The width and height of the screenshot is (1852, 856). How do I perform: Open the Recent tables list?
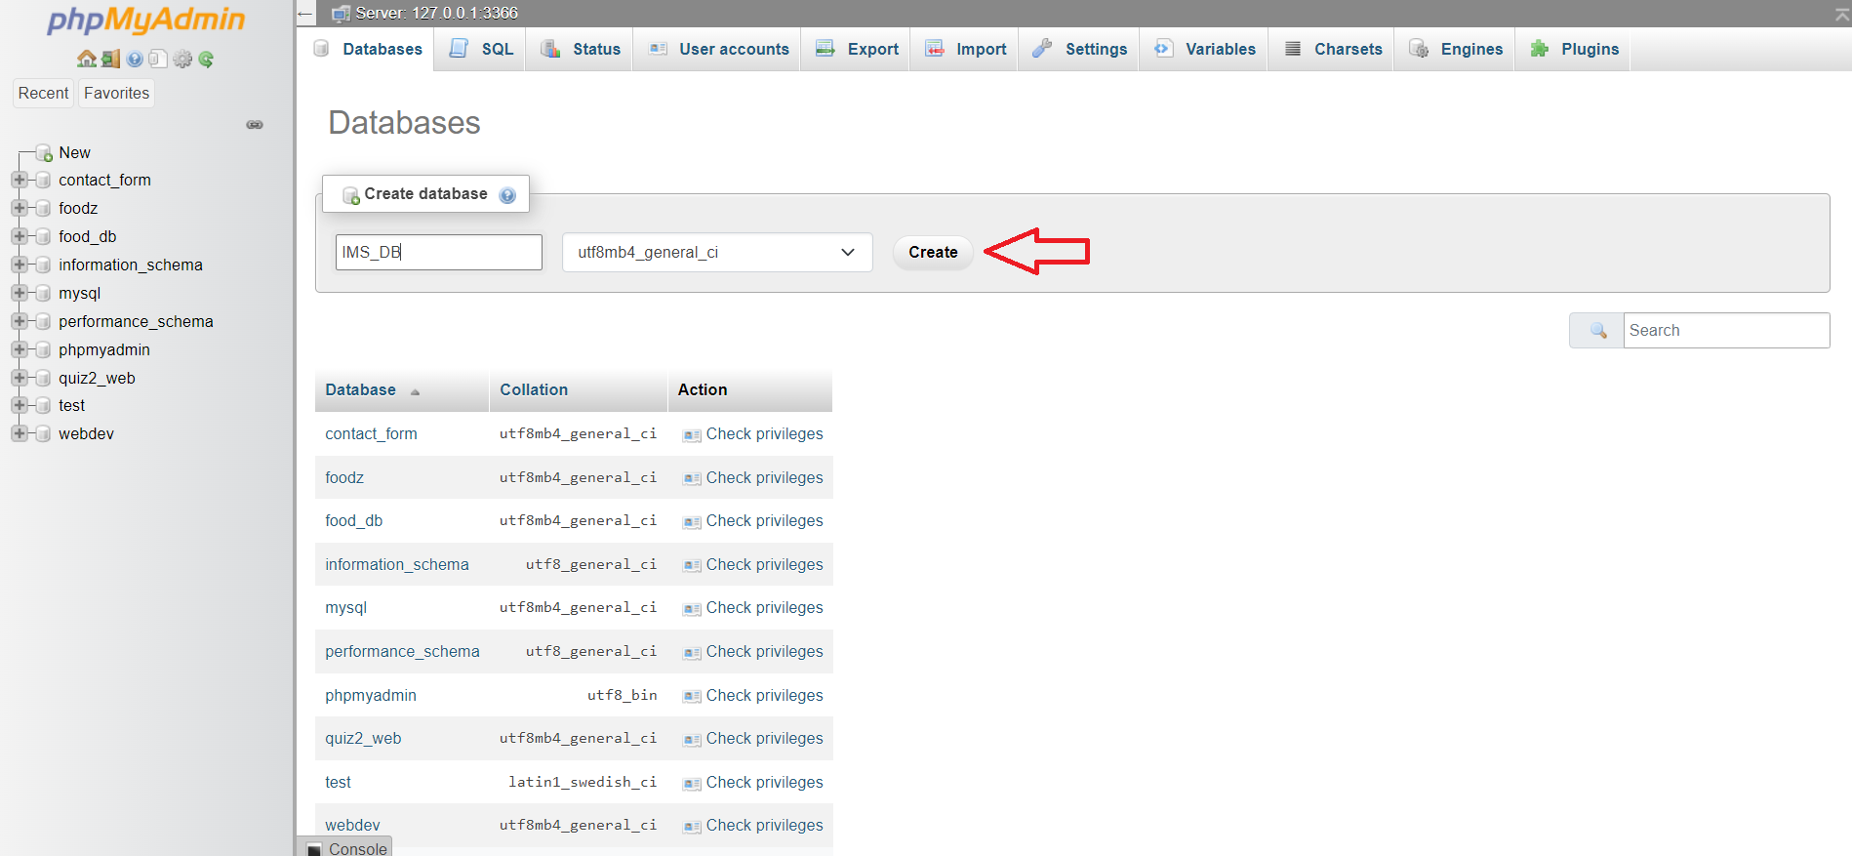[x=43, y=93]
